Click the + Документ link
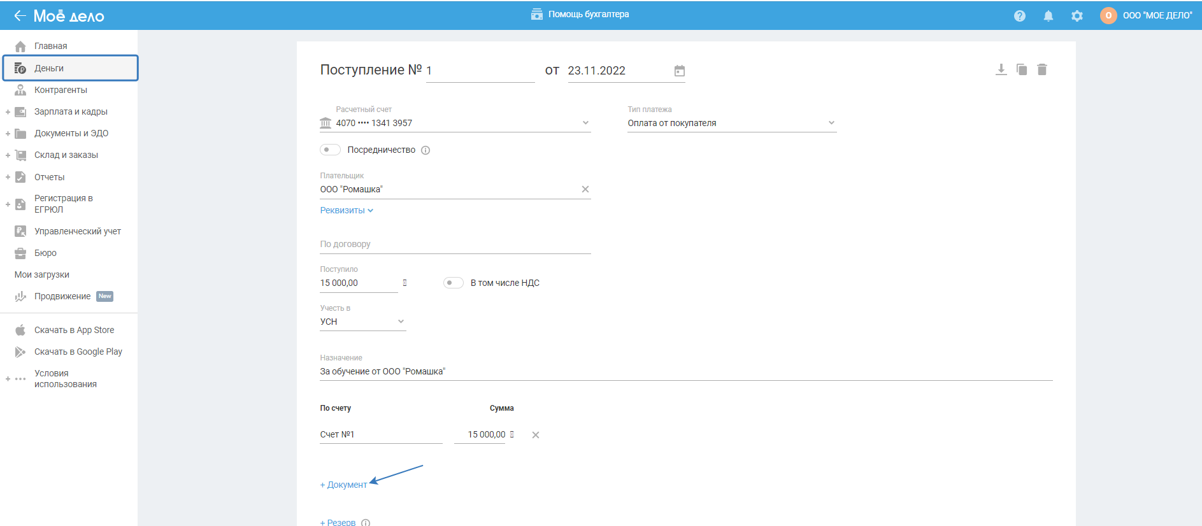 [x=344, y=485]
